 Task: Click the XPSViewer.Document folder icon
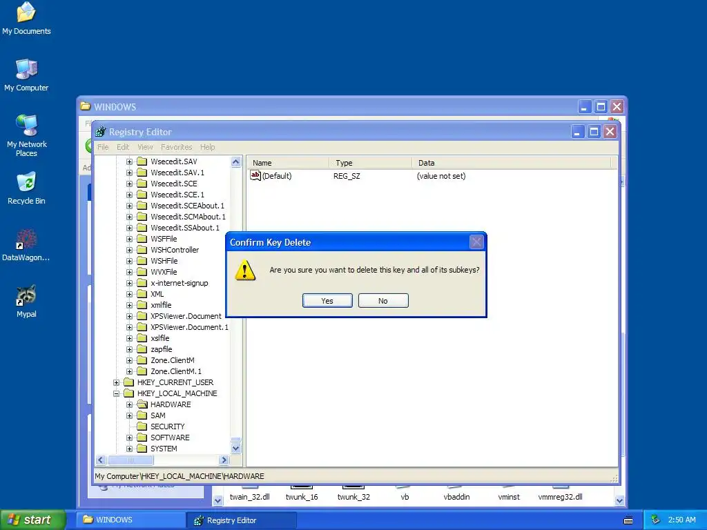coord(142,316)
